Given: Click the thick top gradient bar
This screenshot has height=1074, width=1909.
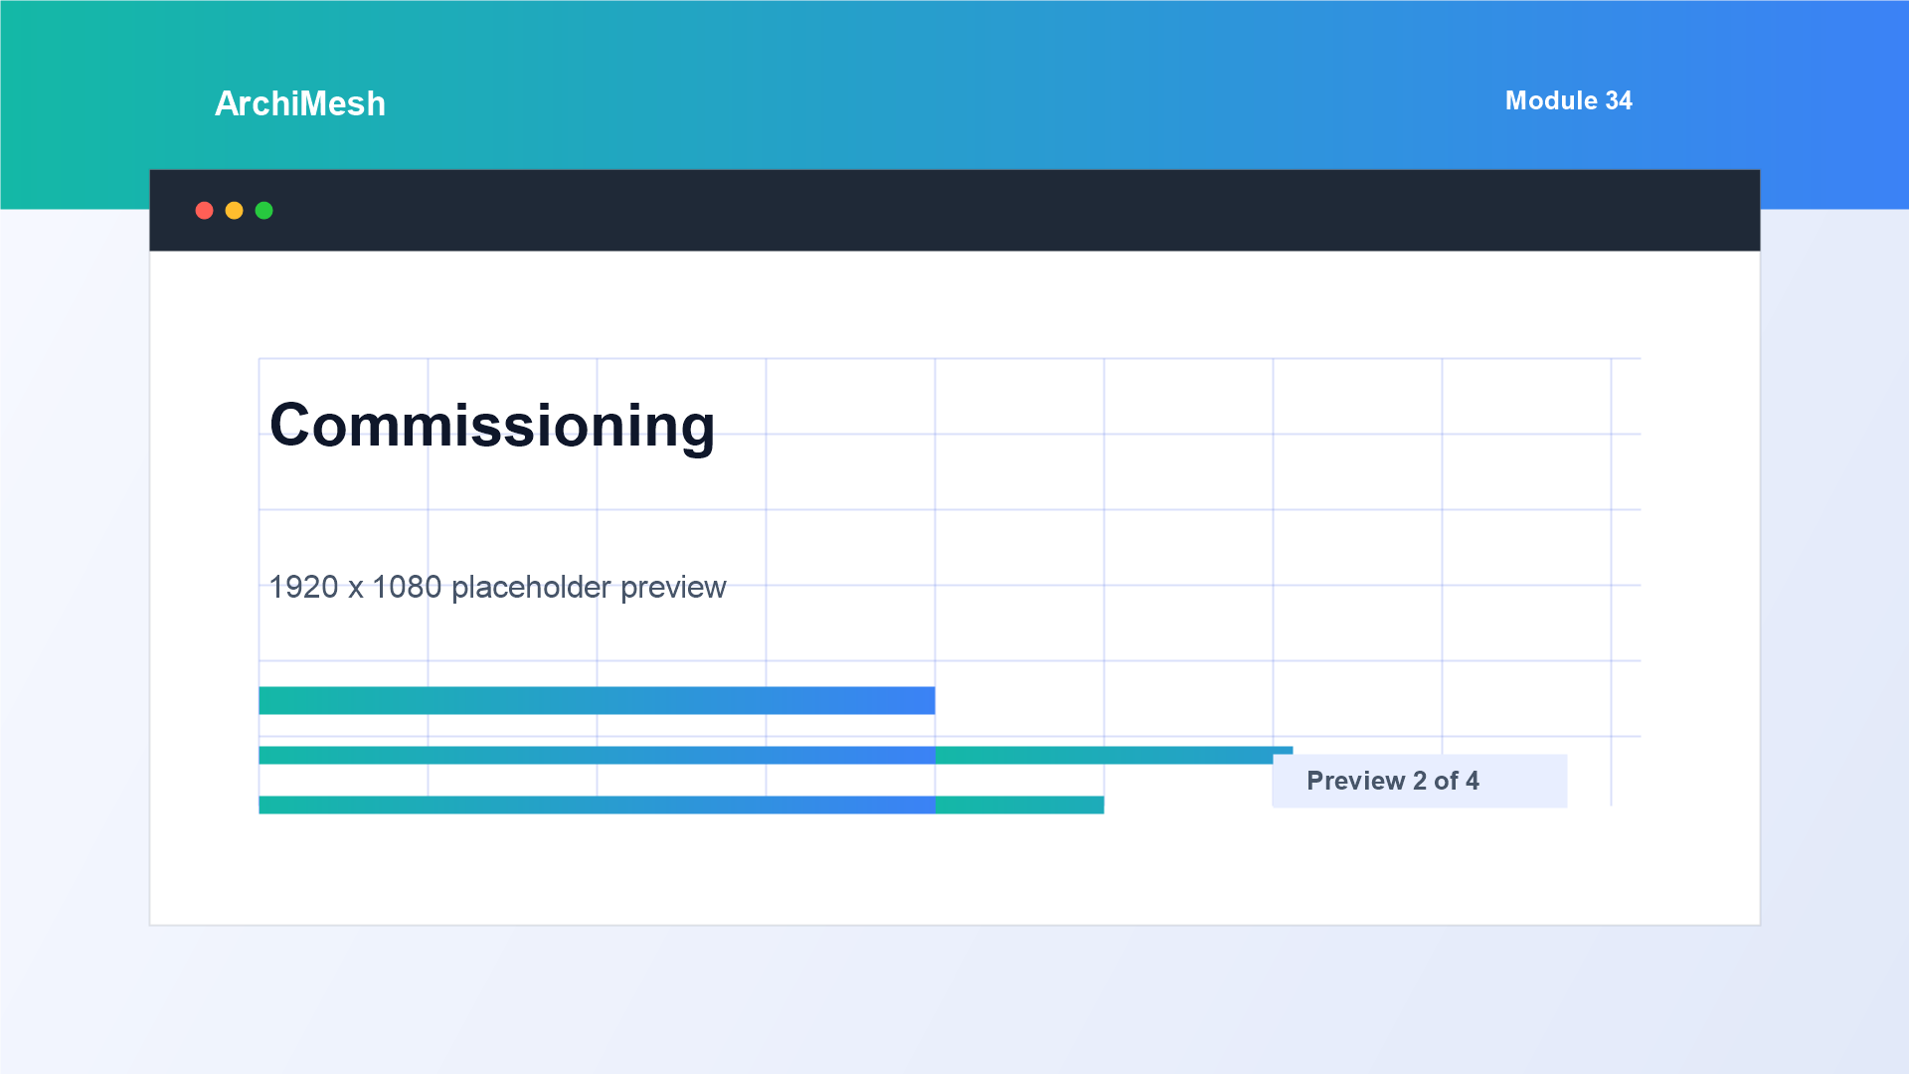Looking at the screenshot, I should click(x=597, y=700).
